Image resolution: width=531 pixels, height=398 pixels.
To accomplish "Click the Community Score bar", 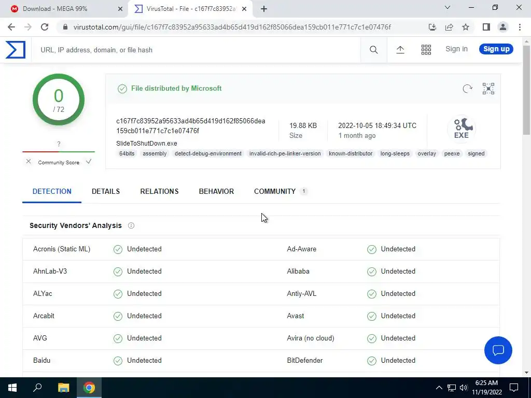I will [x=59, y=152].
